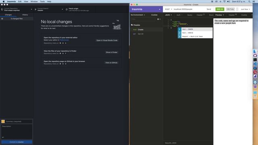
Task: Select the GET Get All request
Action: (x=146, y=34)
